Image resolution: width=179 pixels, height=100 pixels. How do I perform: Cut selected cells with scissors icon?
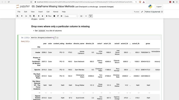(26, 16)
